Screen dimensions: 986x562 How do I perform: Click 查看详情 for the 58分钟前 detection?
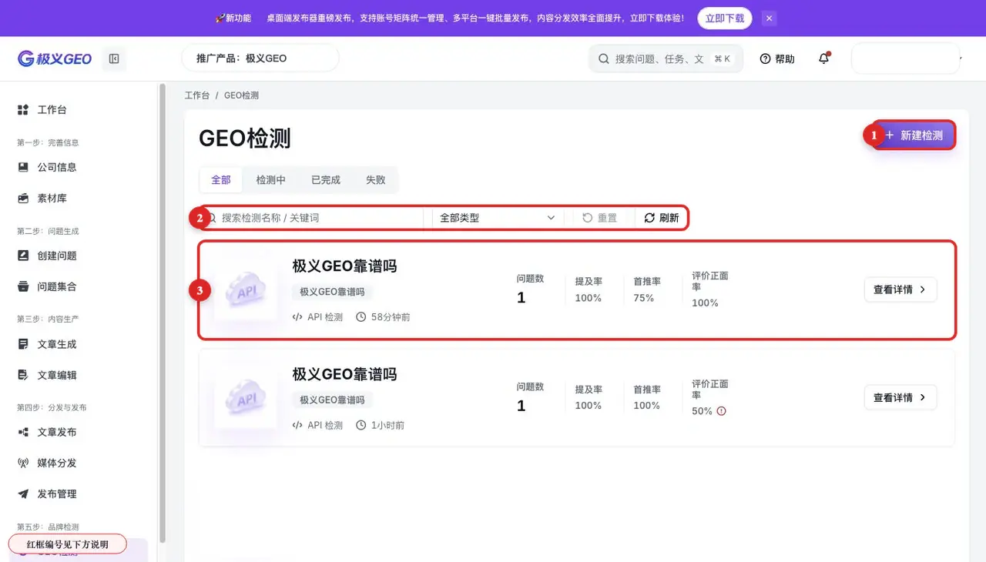(x=900, y=289)
